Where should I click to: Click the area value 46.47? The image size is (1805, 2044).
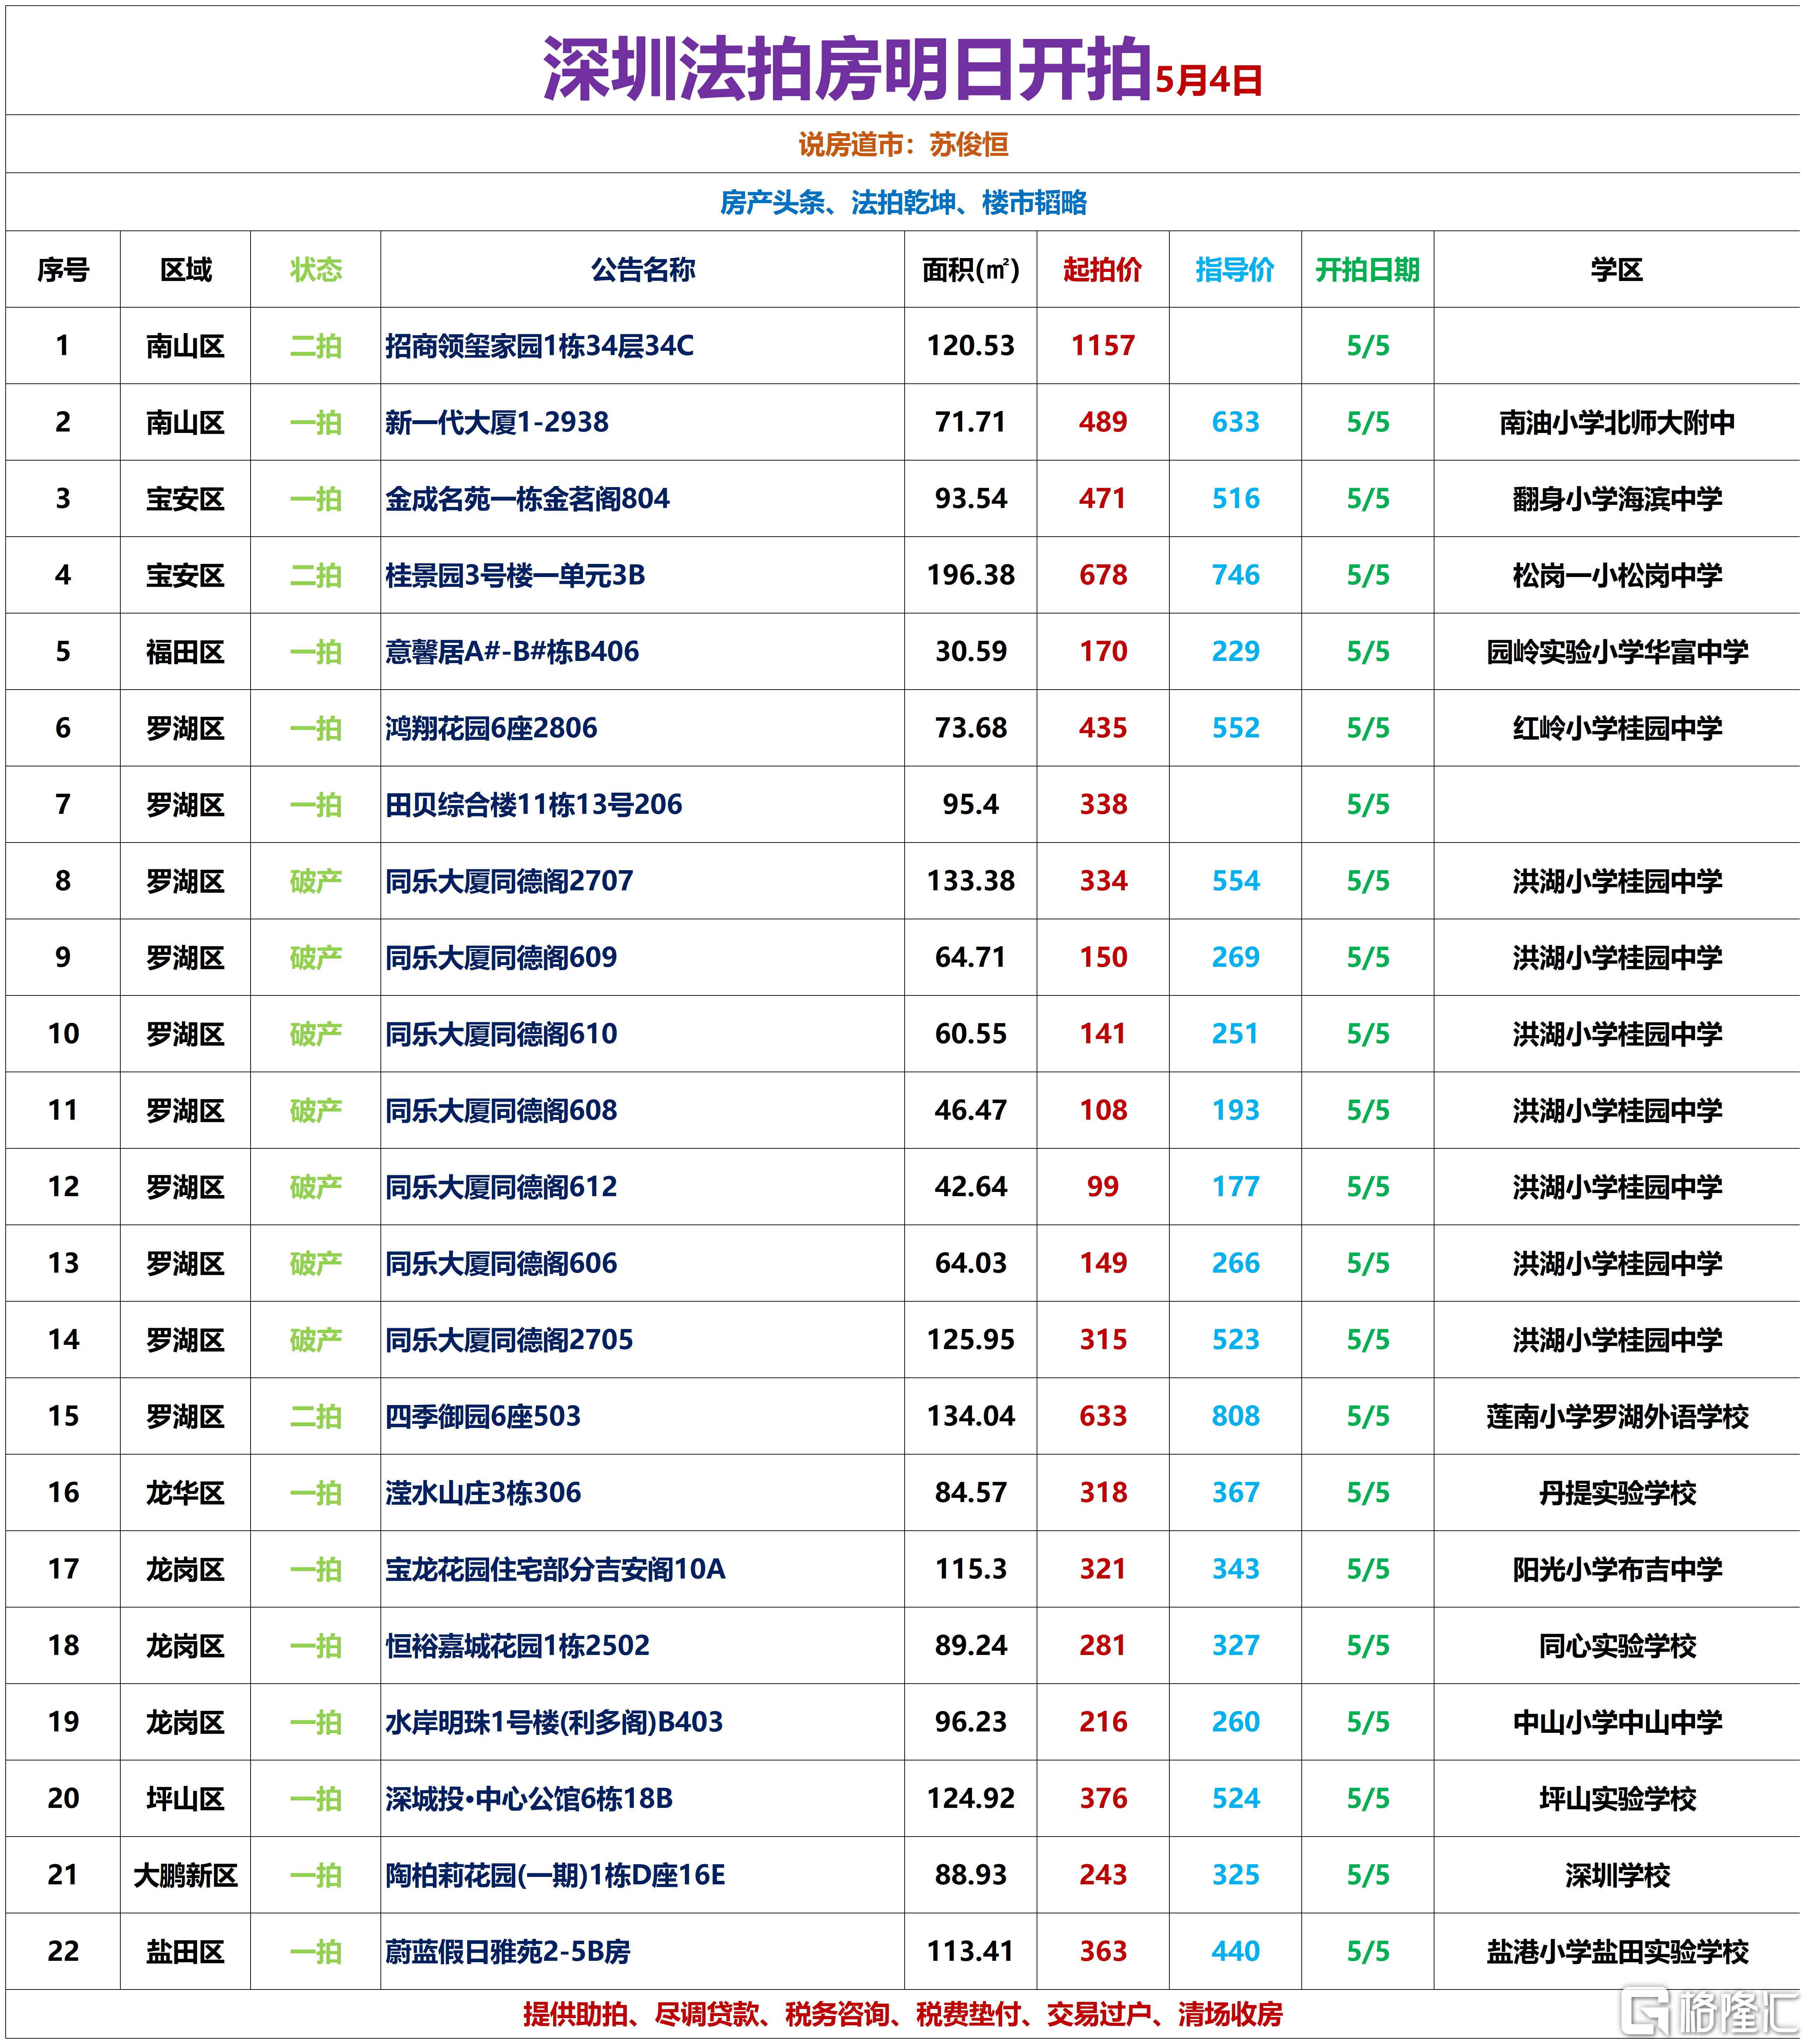click(971, 1111)
